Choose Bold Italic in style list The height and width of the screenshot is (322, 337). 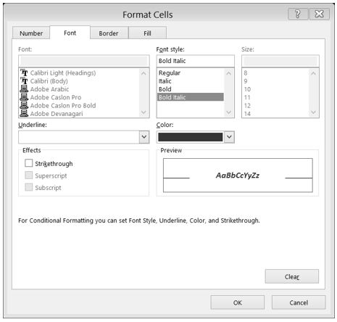tap(191, 97)
